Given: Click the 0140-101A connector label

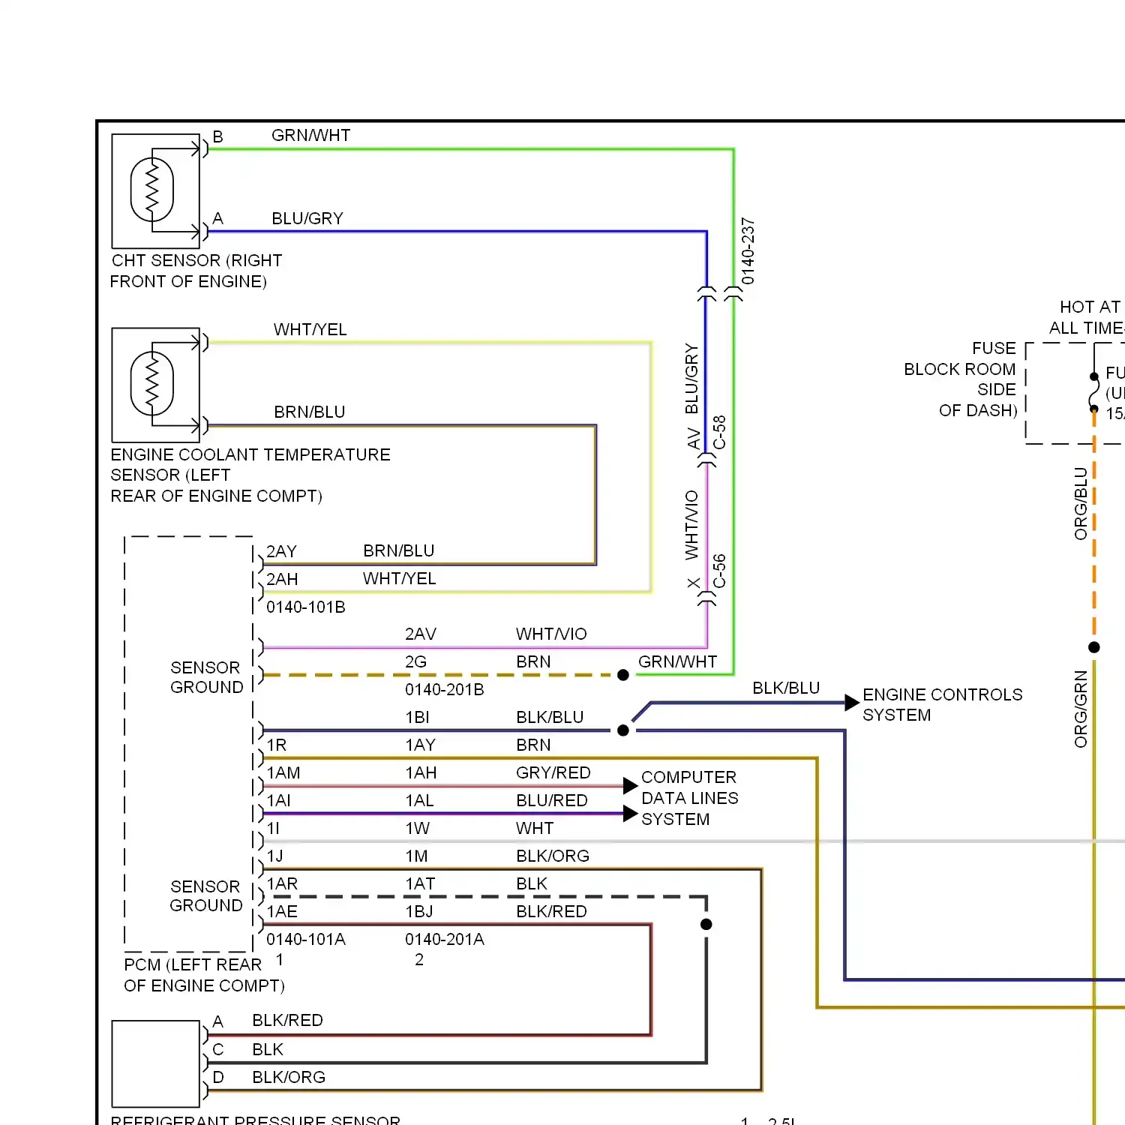Looking at the screenshot, I should click(306, 940).
